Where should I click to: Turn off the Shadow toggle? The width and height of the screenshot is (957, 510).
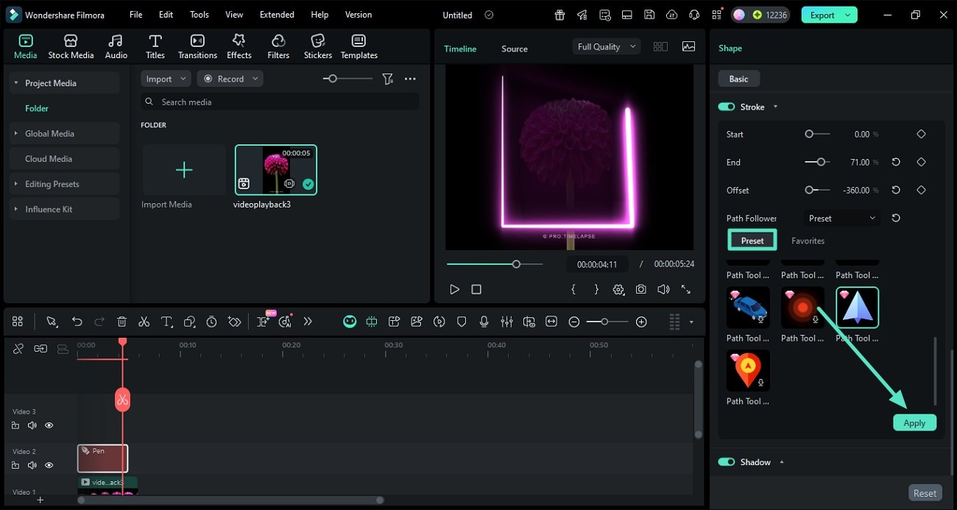coord(727,462)
